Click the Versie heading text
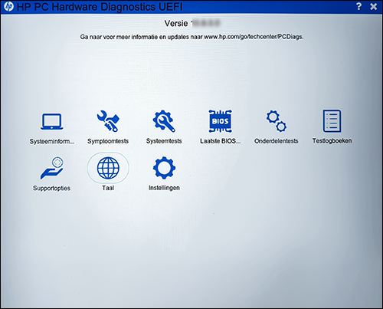Viewport: 383px width, 309px height. (176, 23)
